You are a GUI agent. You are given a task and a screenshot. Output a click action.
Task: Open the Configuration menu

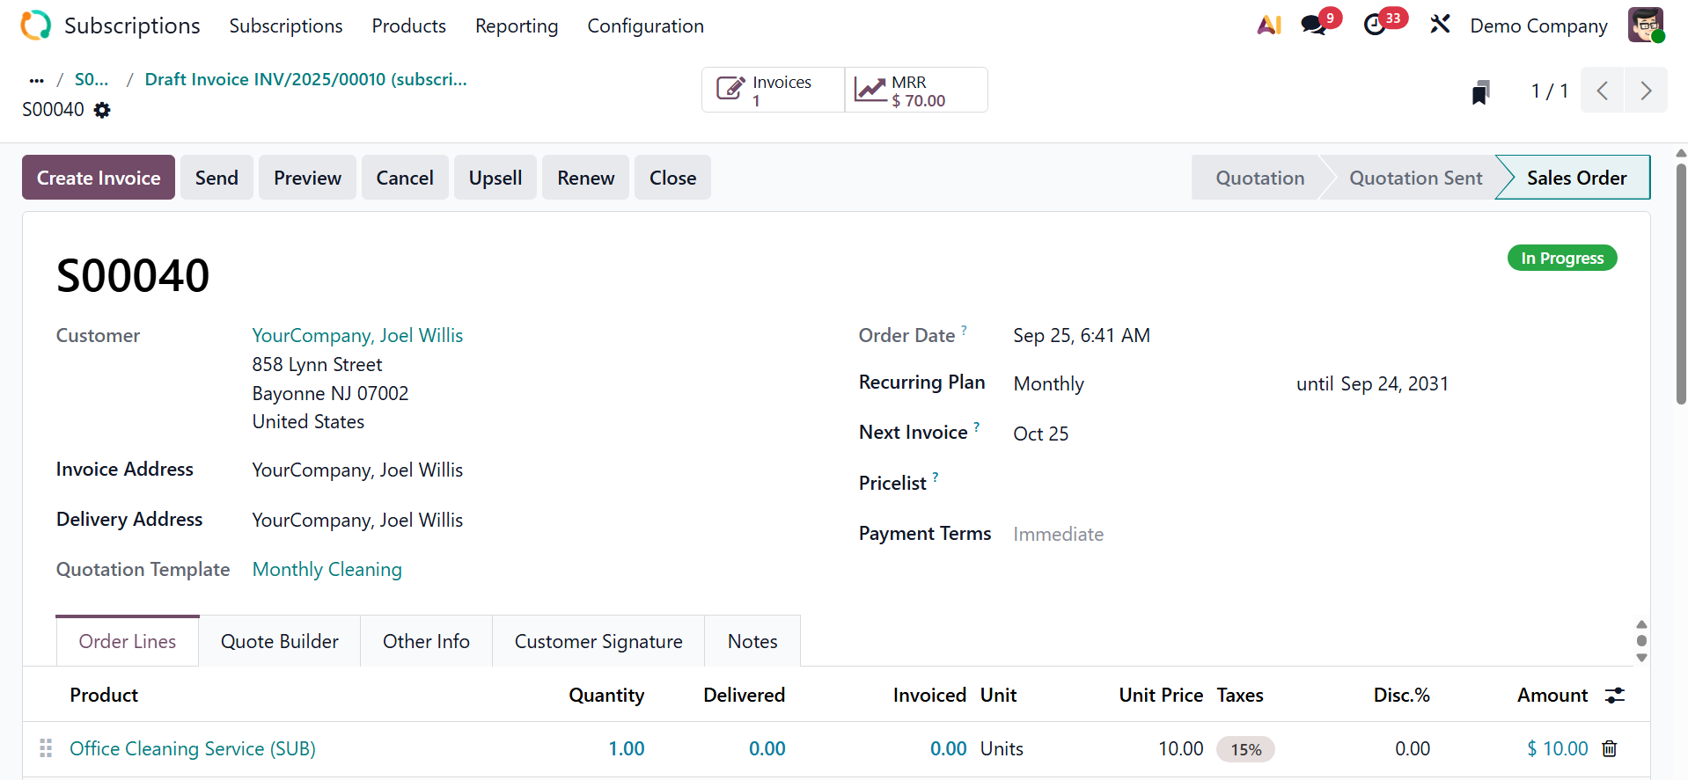tap(645, 26)
